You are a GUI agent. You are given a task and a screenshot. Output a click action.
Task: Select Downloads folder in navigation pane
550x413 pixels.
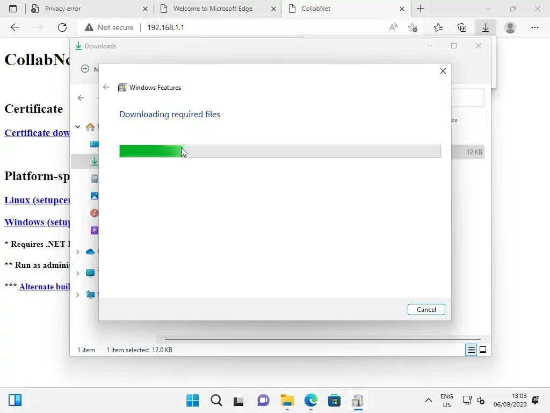(95, 161)
